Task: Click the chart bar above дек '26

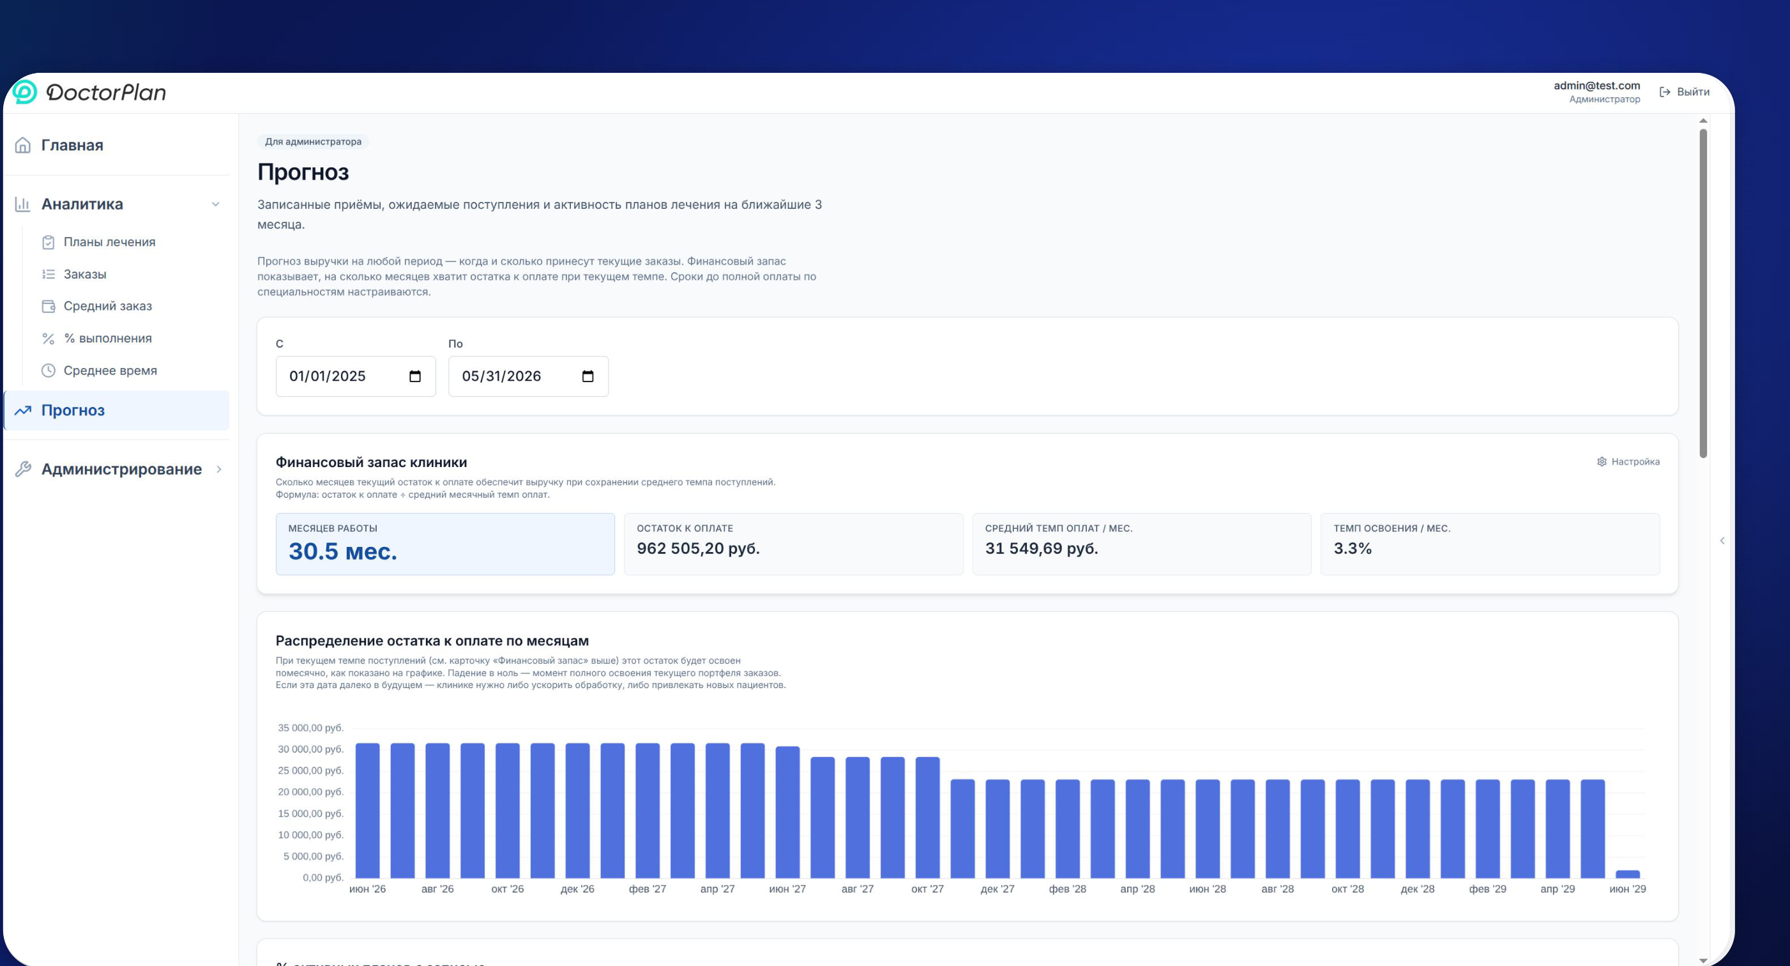Action: pos(577,810)
